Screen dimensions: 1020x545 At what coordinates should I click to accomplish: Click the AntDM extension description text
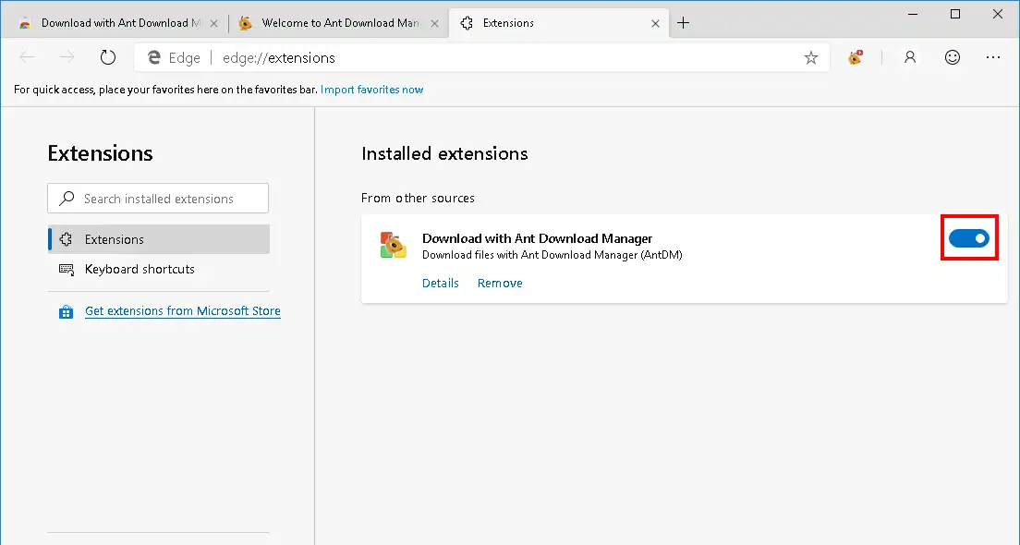coord(552,255)
